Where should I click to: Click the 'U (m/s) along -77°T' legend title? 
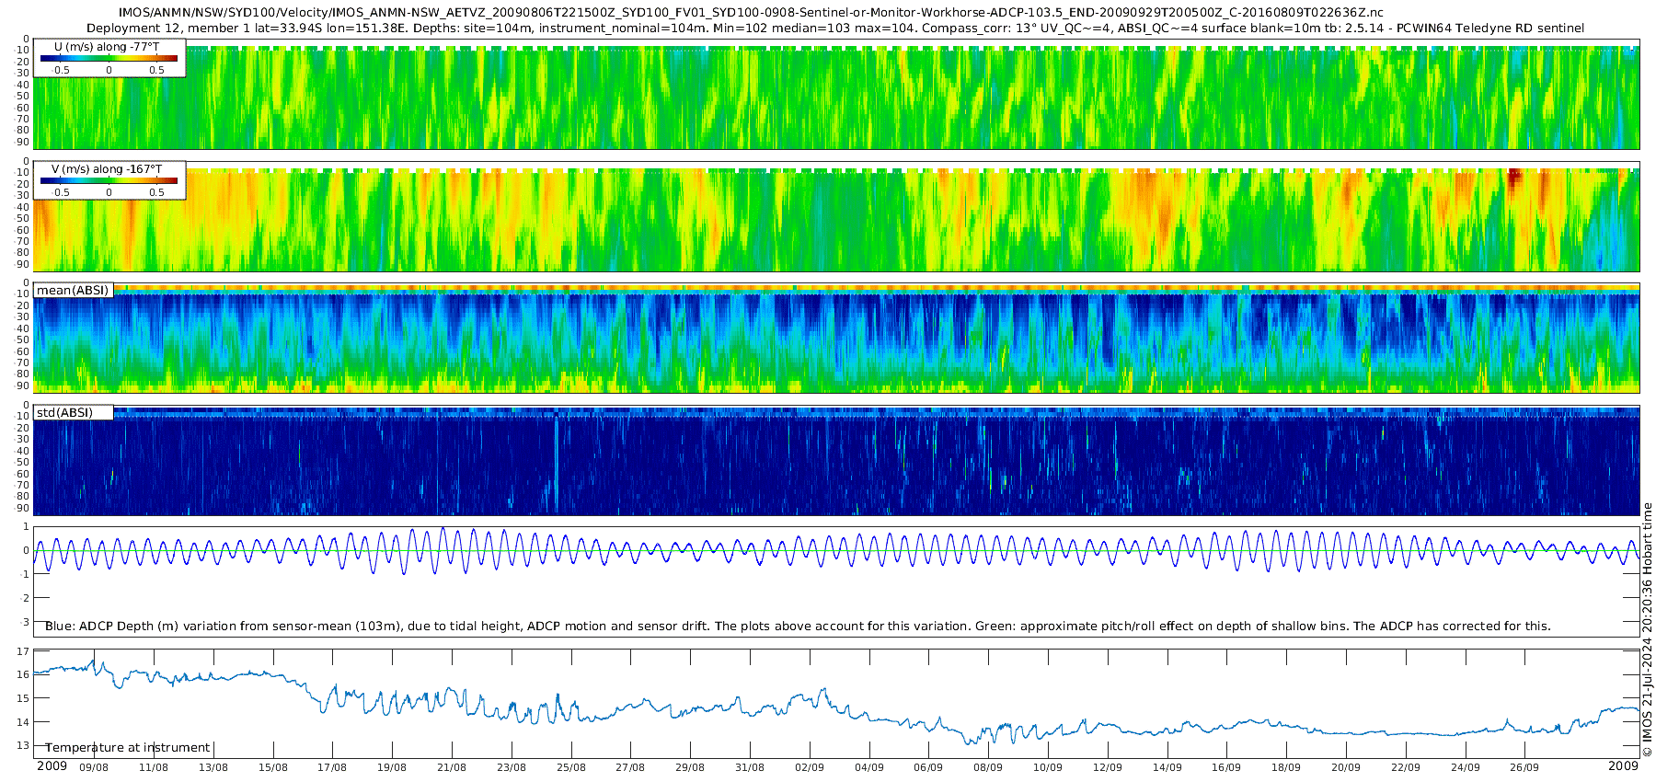[x=107, y=46]
